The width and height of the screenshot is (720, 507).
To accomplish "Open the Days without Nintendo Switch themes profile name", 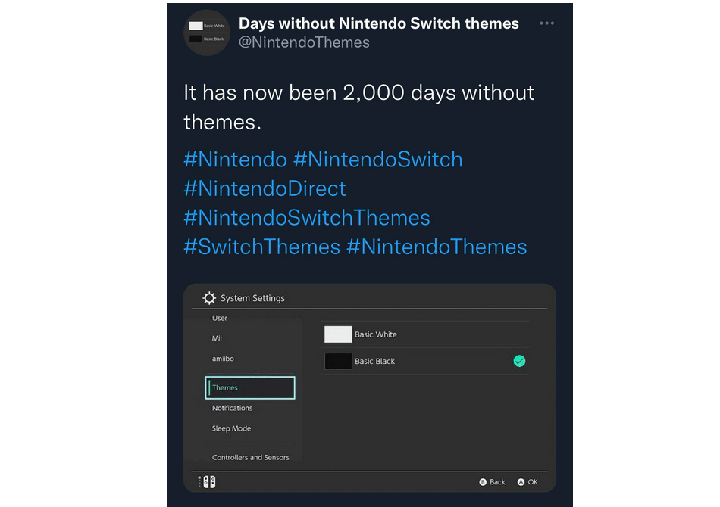I will [378, 23].
